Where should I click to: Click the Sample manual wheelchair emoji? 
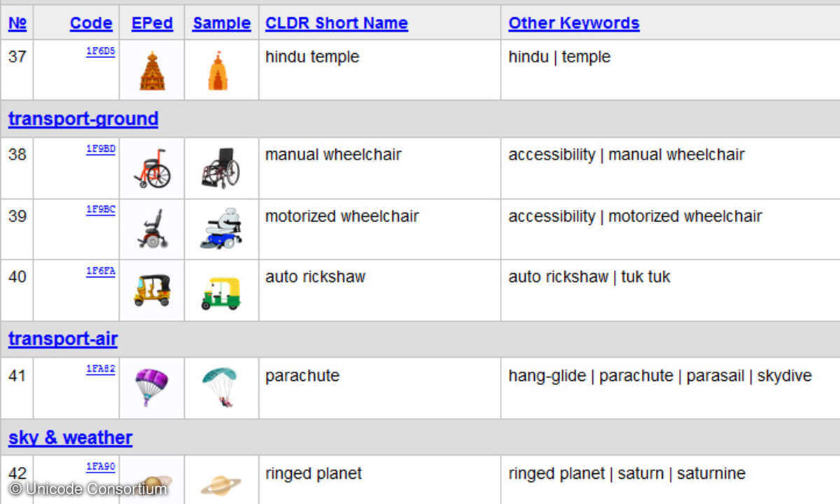pos(221,169)
